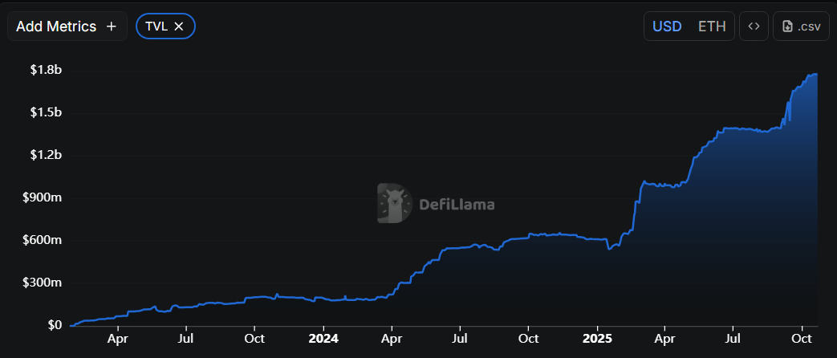Select the TVL metric chip label

click(156, 26)
